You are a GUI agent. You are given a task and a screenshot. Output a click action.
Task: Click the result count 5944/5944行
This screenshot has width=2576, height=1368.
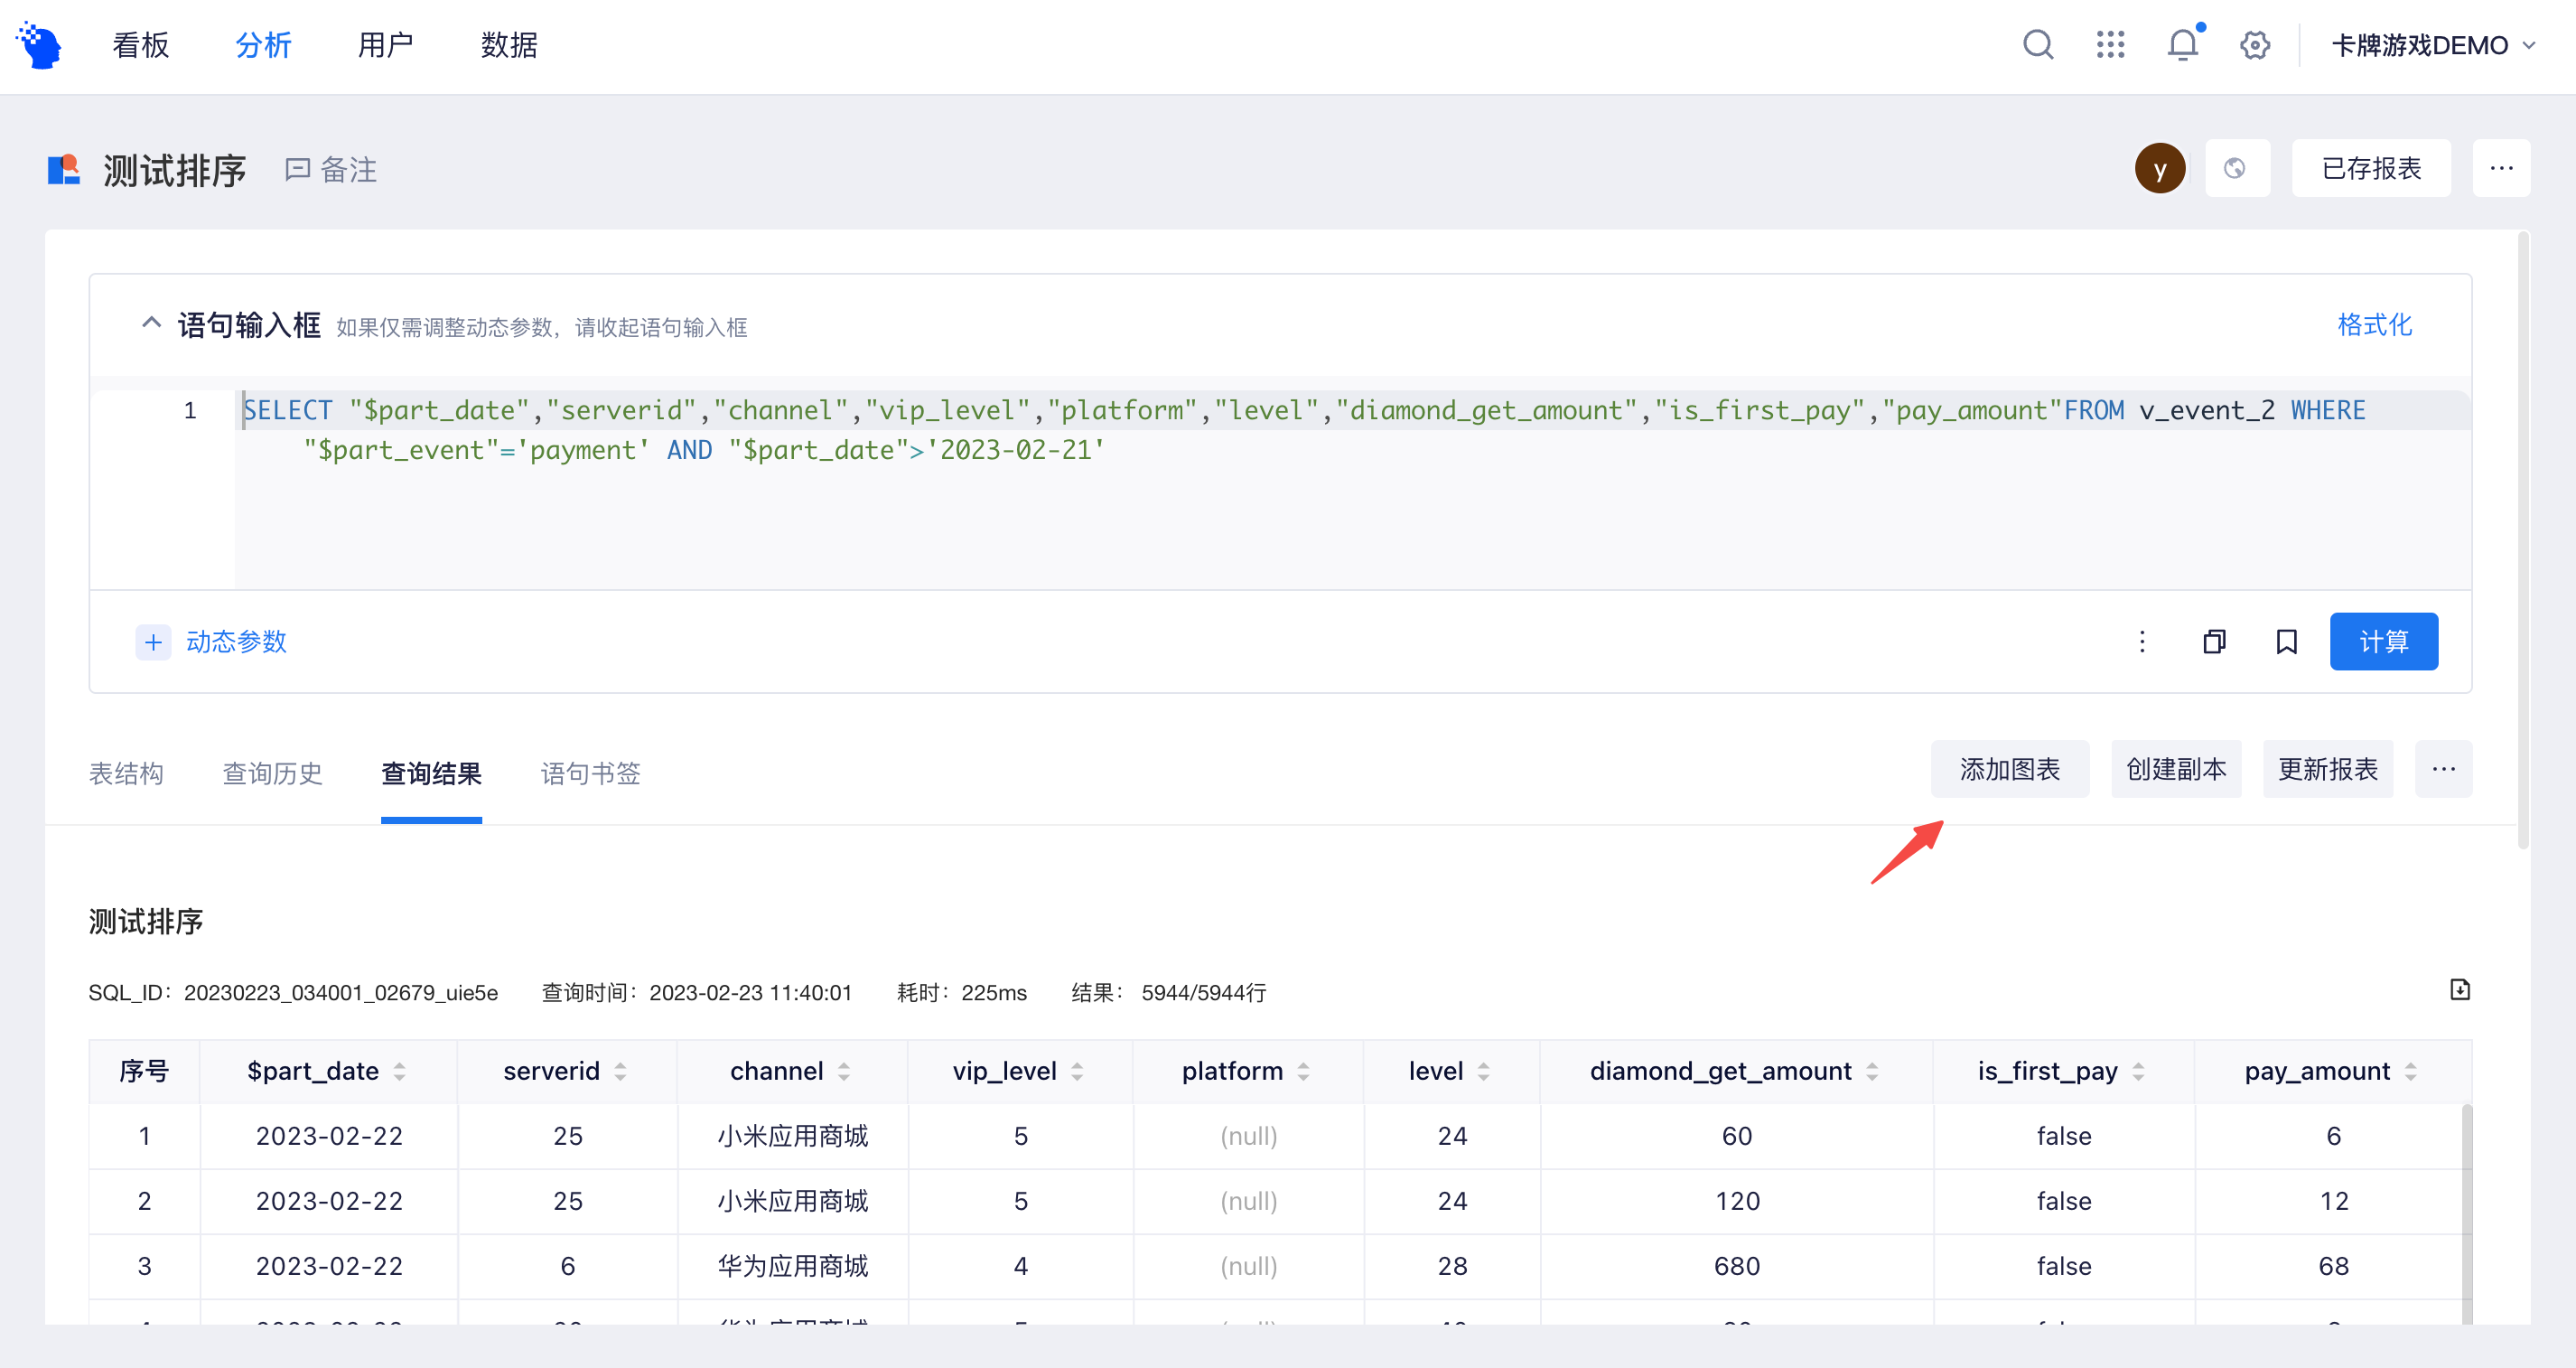(x=1204, y=993)
